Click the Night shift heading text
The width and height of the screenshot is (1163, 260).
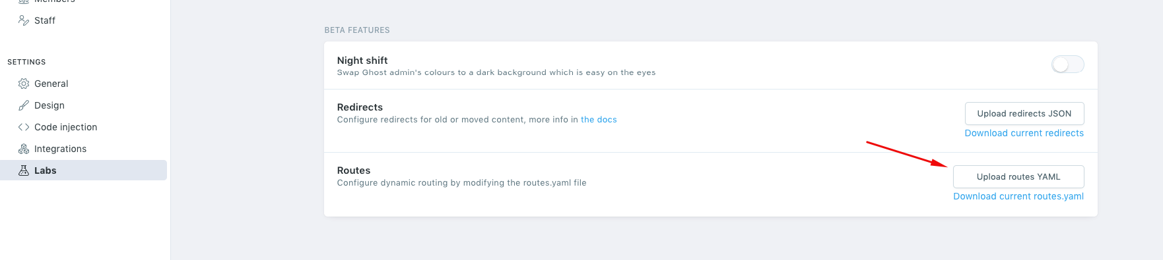362,61
